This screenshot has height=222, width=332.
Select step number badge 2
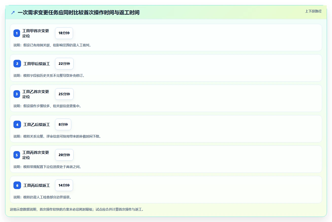click(17, 64)
